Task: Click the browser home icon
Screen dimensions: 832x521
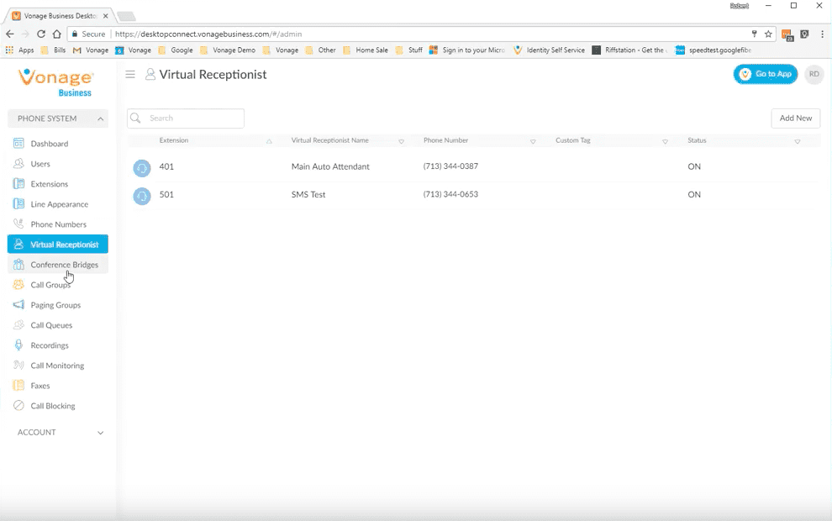Action: click(57, 34)
